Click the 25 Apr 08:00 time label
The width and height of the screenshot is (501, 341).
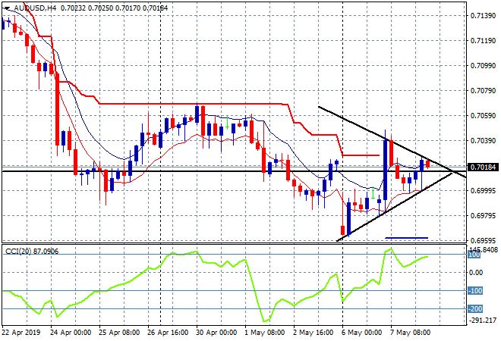tap(119, 333)
